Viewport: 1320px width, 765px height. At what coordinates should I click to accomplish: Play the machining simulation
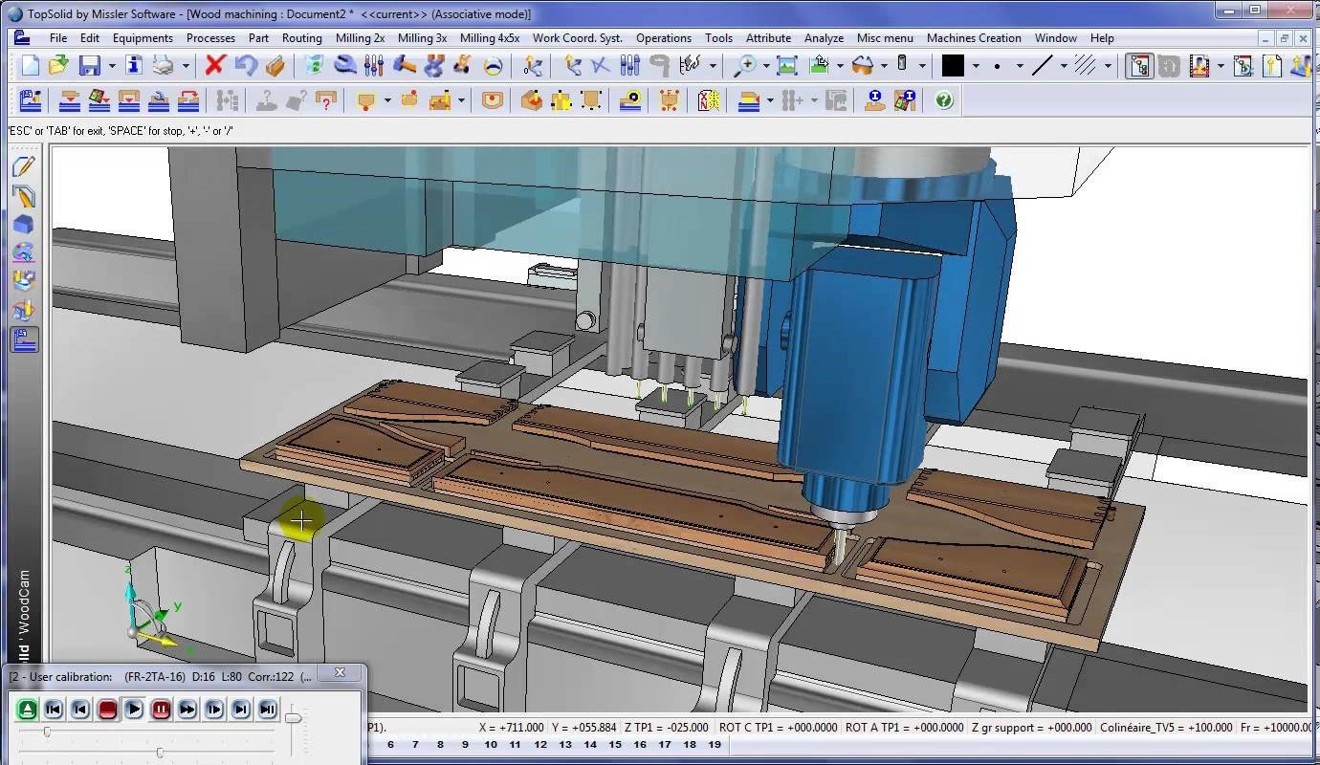[134, 710]
